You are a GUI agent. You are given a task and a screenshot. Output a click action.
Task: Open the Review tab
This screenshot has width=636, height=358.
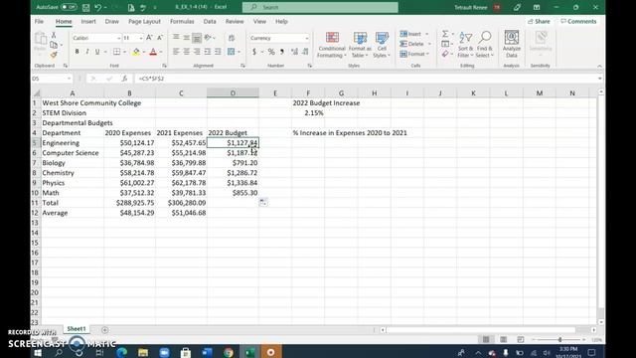[235, 21]
